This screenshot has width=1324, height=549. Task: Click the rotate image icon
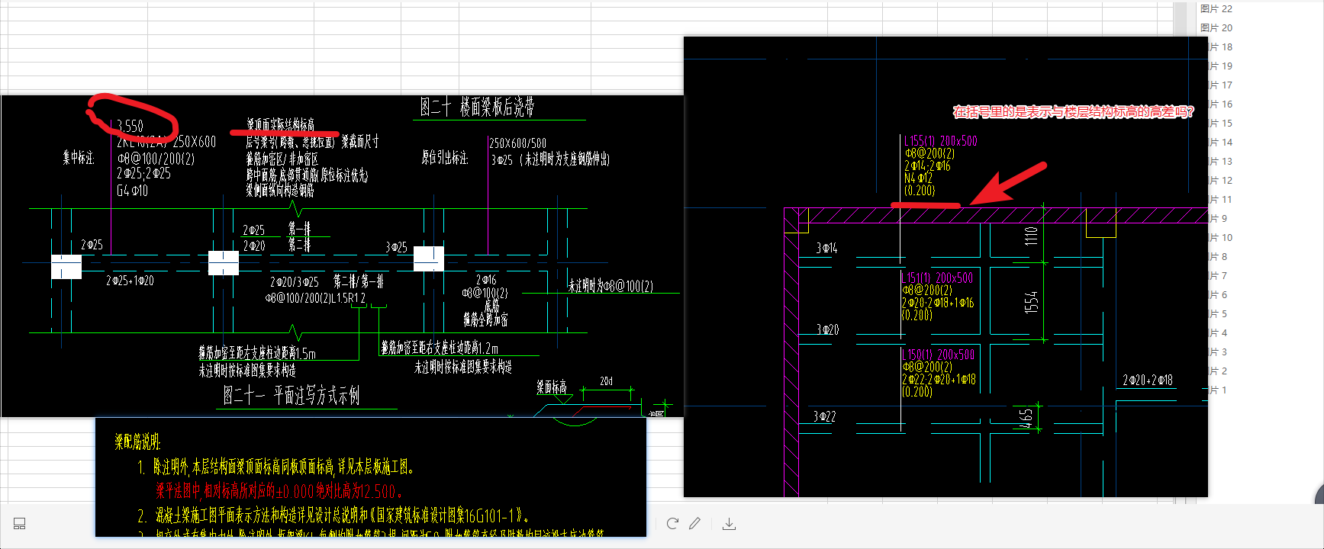coord(672,523)
